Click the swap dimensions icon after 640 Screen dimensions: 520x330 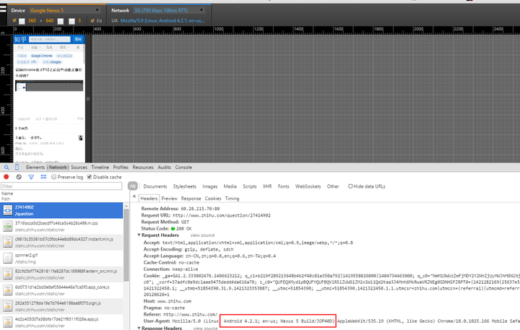click(61, 21)
